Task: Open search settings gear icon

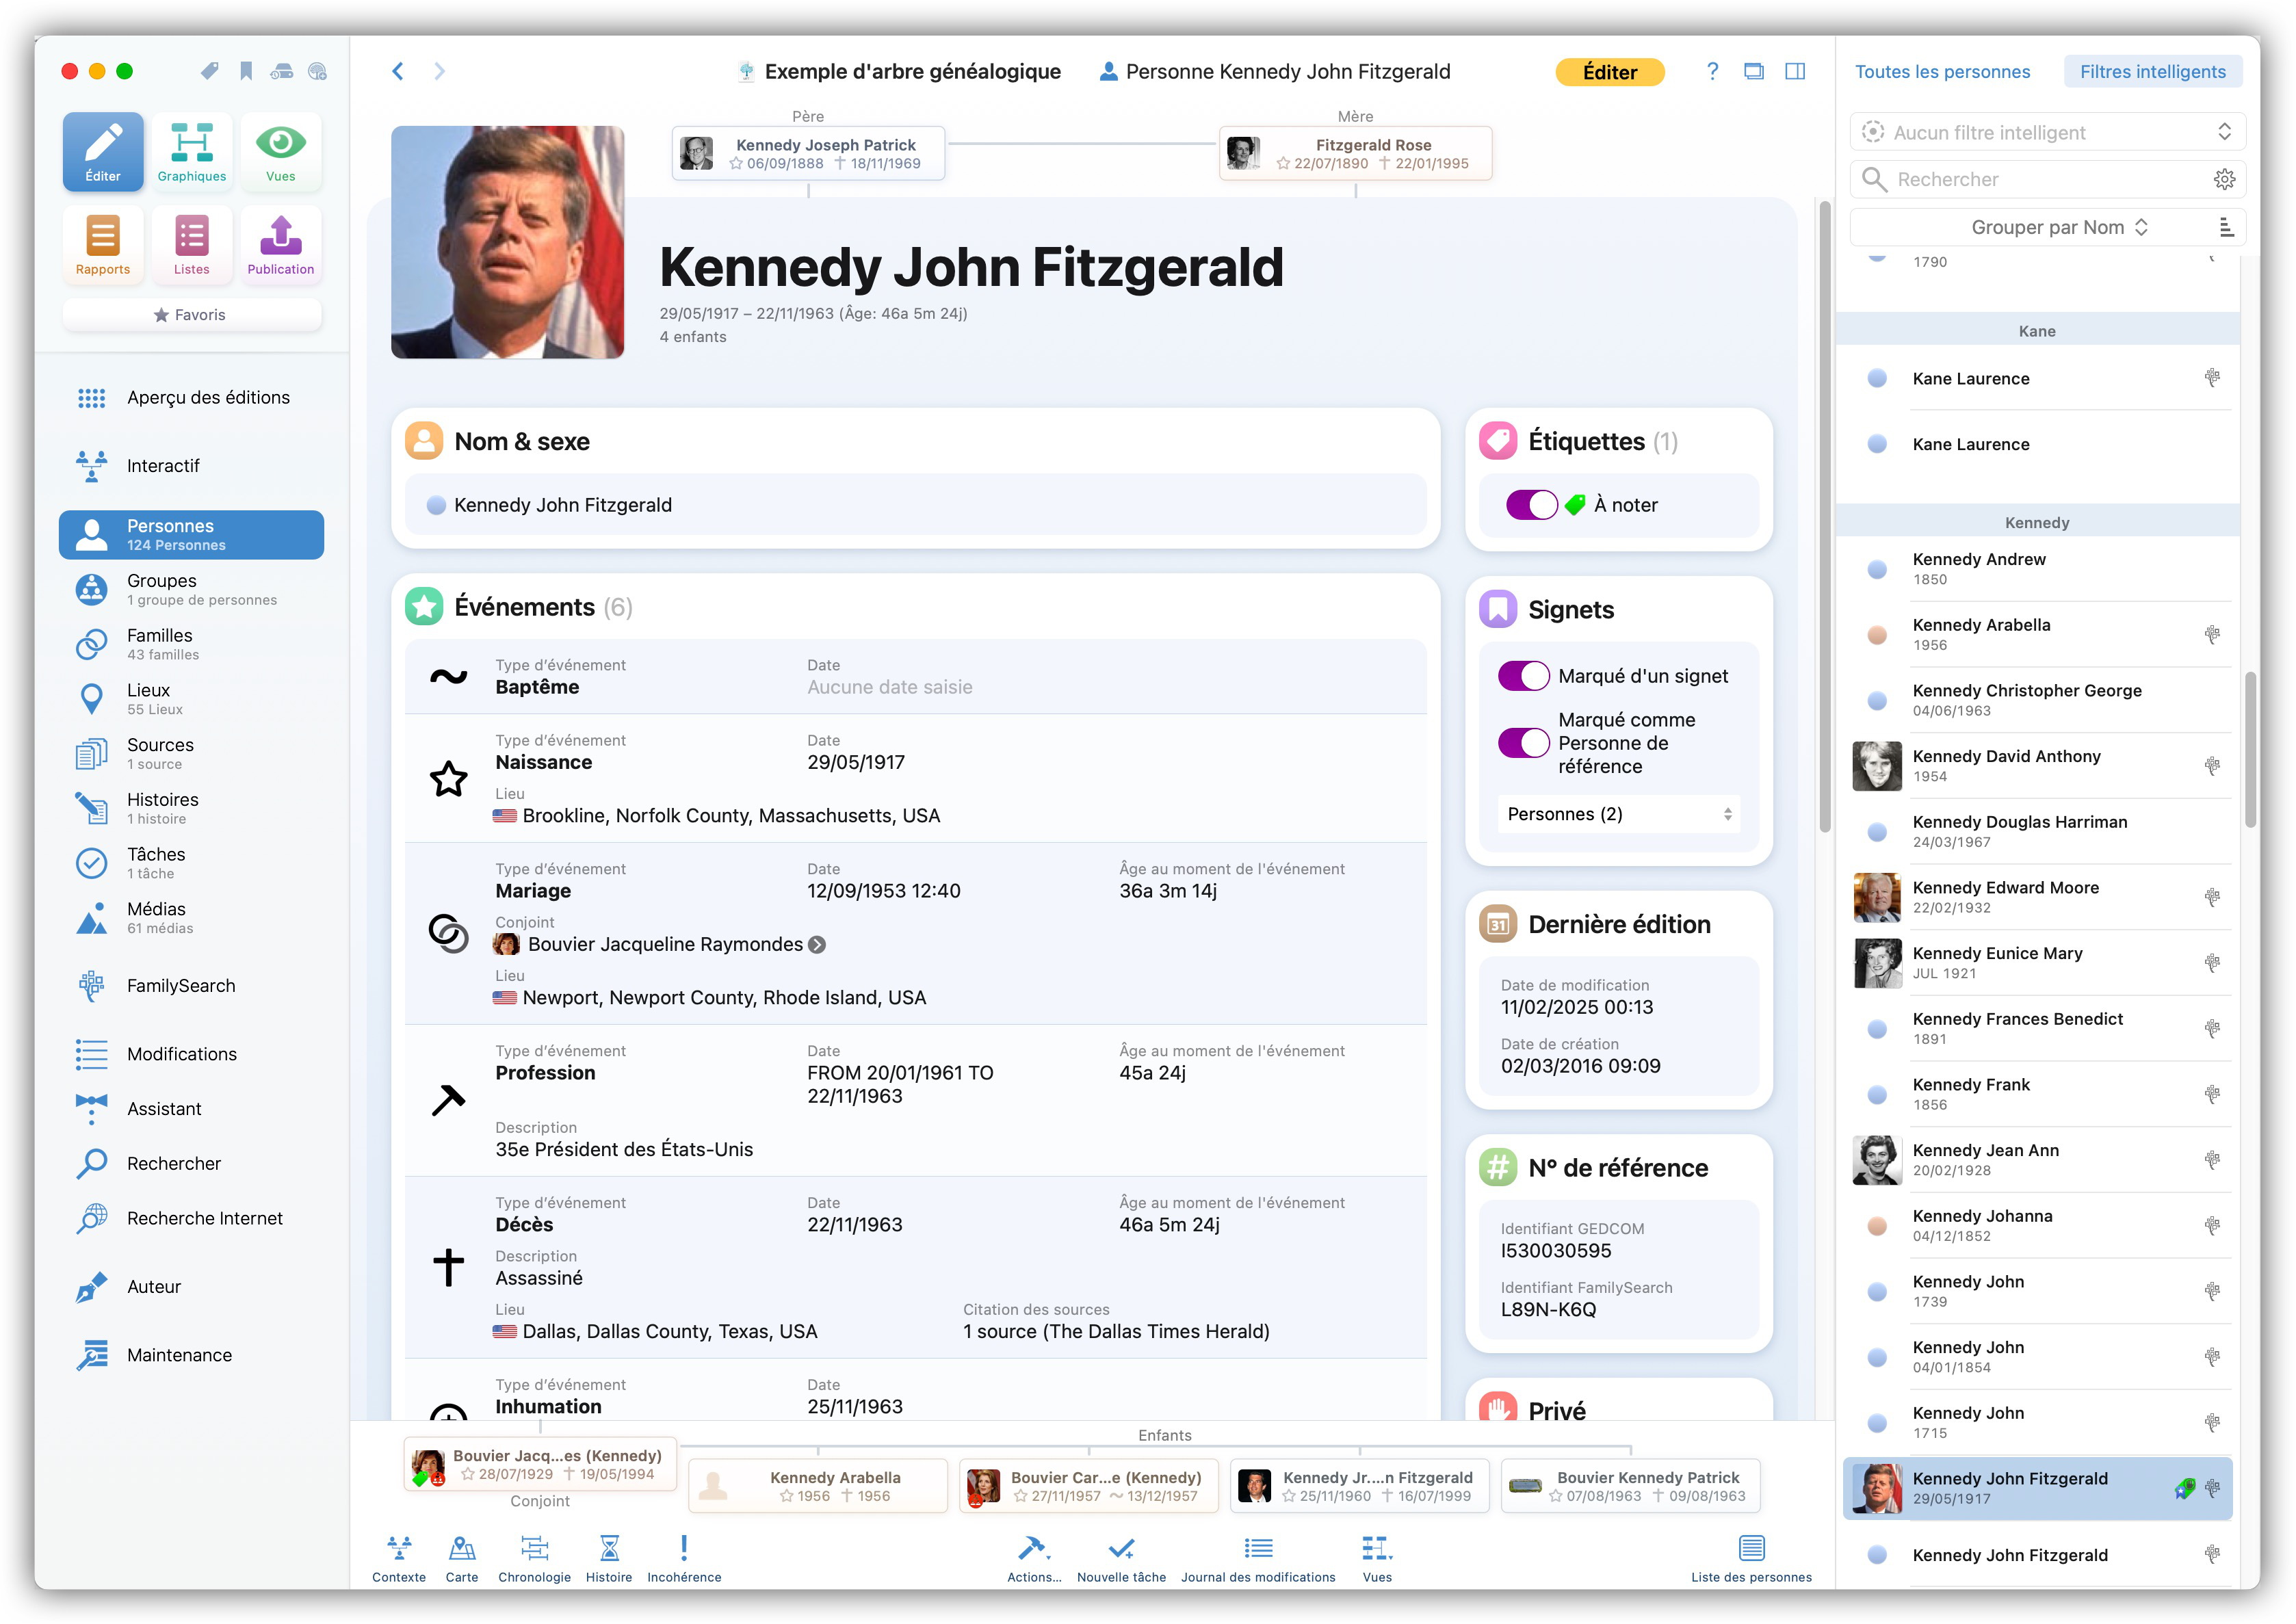Action: (x=2224, y=179)
